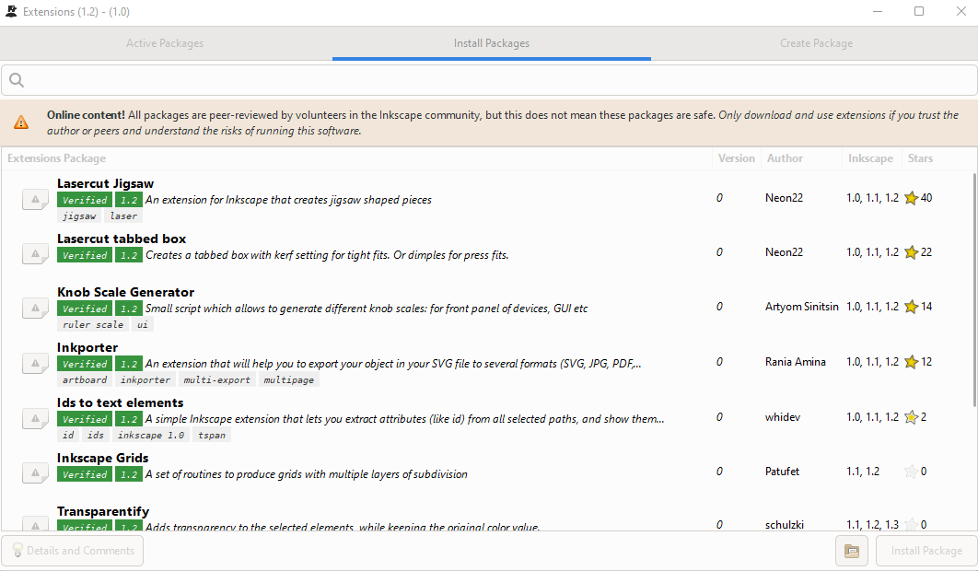Sort by the Inkscape column header
The image size is (978, 571).
click(x=871, y=158)
